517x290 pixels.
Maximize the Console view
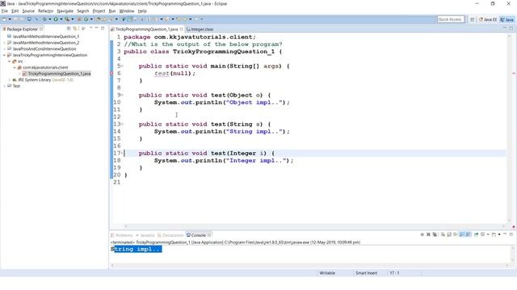pos(511,234)
